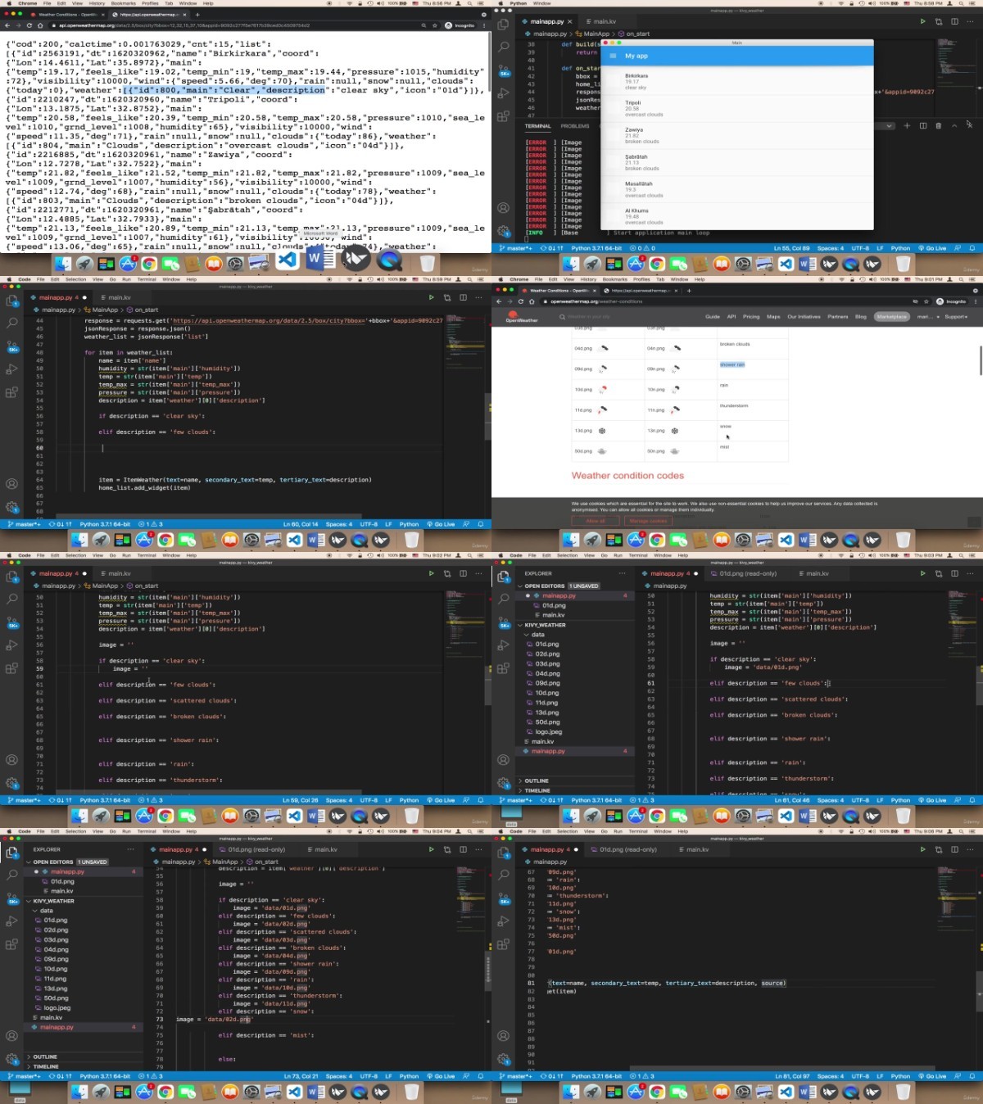Screen dimensions: 983x1104
Task: Select the Tripoli item in the My app list
Action: (x=736, y=109)
